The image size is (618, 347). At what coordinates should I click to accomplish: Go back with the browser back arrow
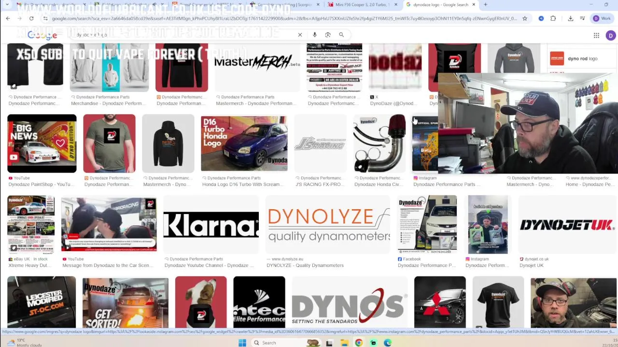click(x=8, y=18)
